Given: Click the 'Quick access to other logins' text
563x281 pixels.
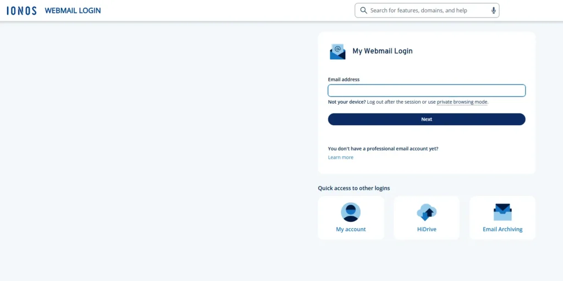Looking at the screenshot, I should 354,188.
